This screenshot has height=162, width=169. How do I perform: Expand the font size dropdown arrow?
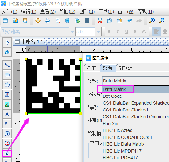pyautogui.click(x=98, y=32)
